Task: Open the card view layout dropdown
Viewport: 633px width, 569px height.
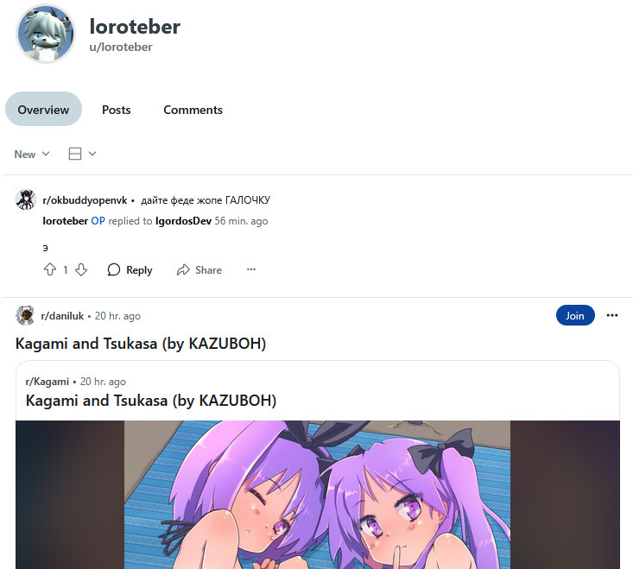Action: tap(82, 154)
